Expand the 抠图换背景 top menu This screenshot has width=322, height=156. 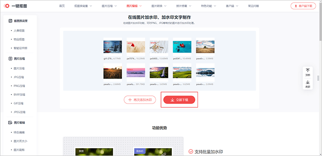tap(83, 6)
